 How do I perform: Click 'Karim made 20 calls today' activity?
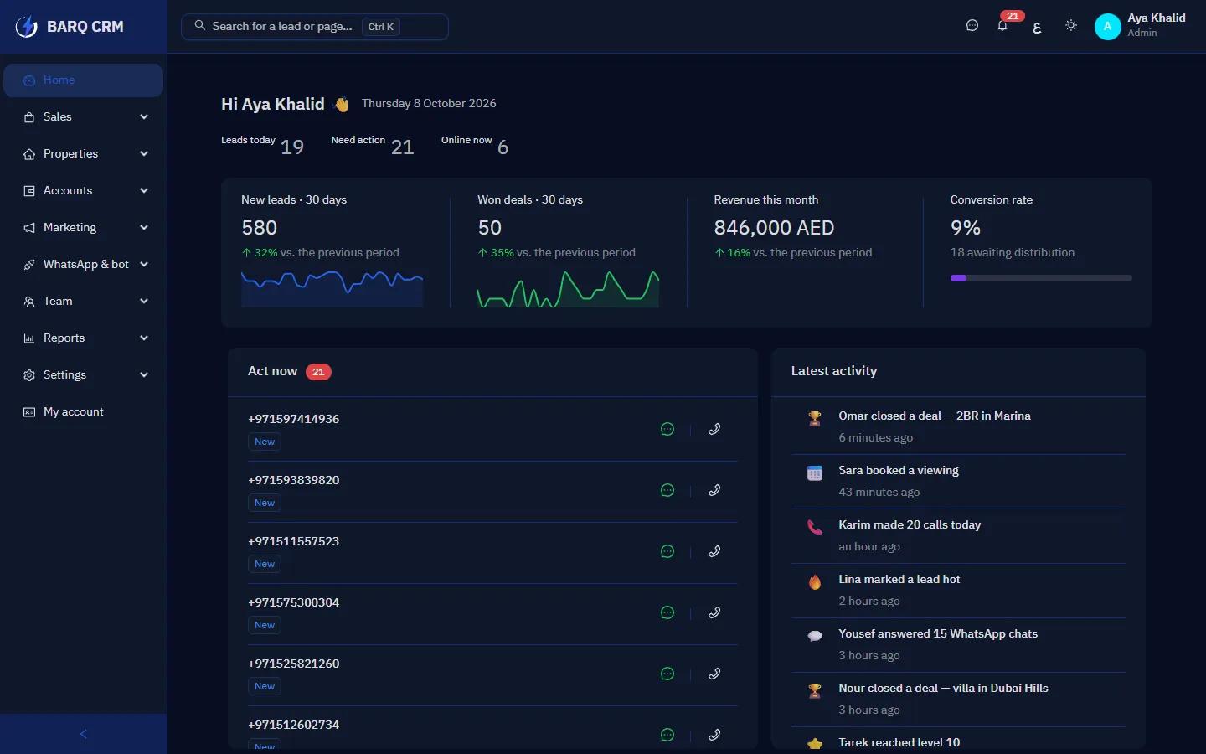tap(910, 524)
